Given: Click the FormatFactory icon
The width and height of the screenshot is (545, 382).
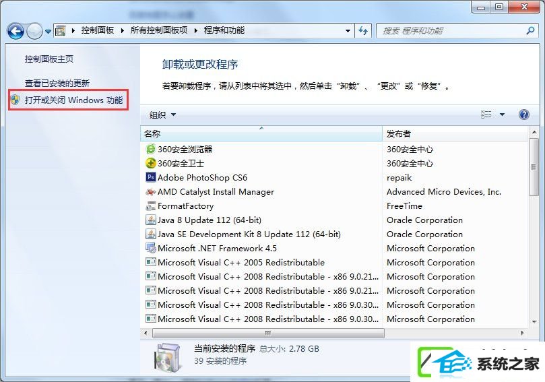Looking at the screenshot, I should [150, 205].
